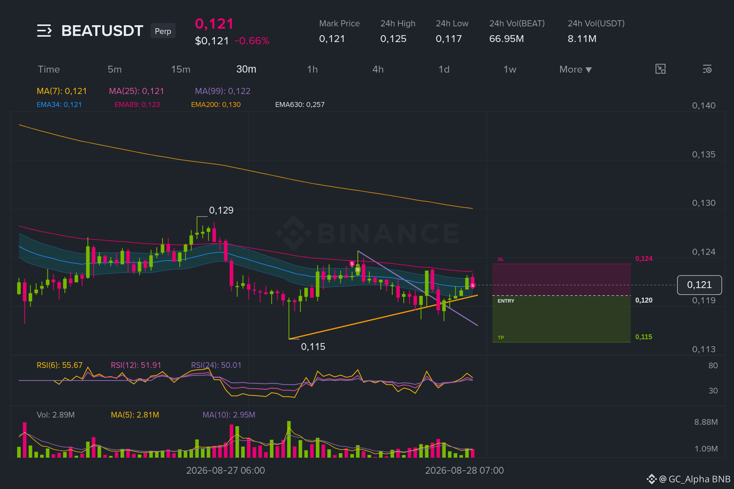Click the 0,115 low price annotation
Viewport: 734px width, 489px height.
[313, 347]
